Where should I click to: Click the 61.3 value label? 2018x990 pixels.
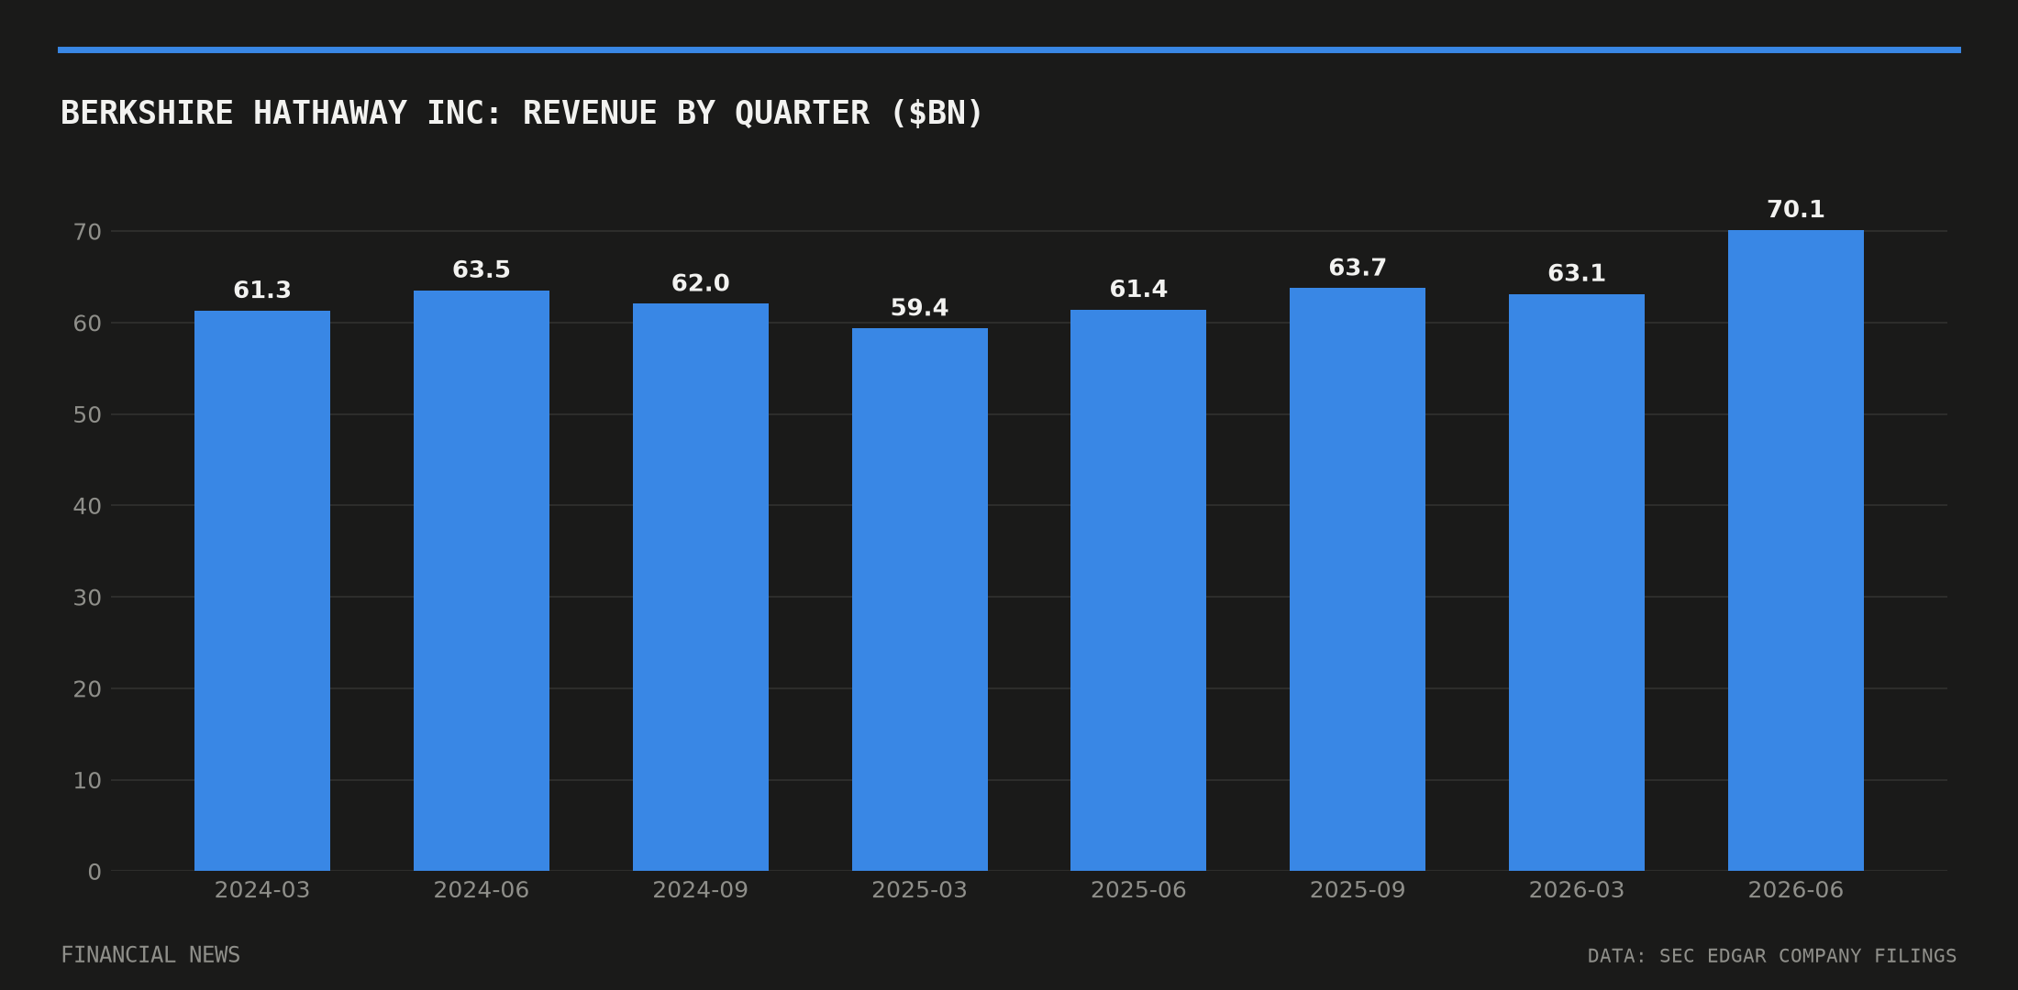262,291
